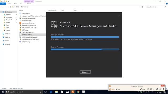Select SSMS-Setup-ENU-Upgrade file
Screen dimensions: 168x94
pos(29,37)
